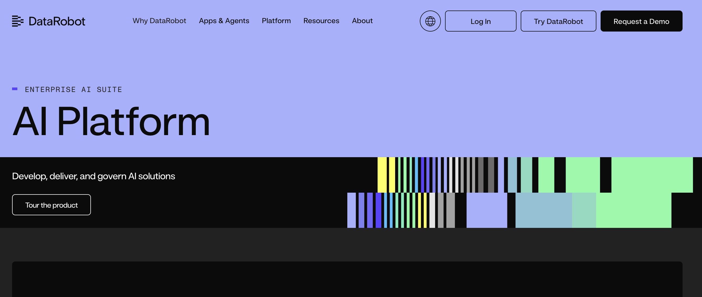
Task: Click the DataRobot logo icon
Action: [18, 21]
